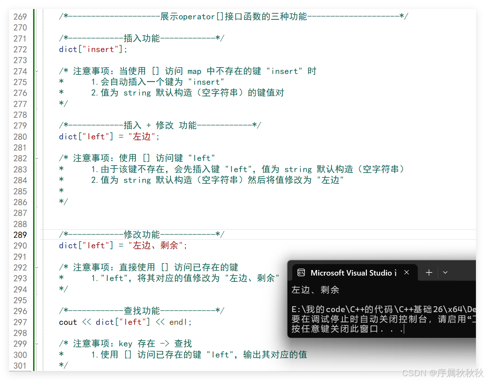Click line number 289 in the gutter
This screenshot has height=381, width=485.
click(20, 235)
